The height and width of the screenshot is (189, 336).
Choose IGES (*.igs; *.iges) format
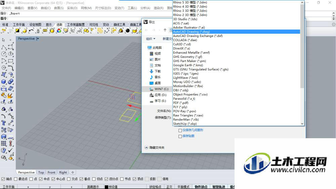pos(236,74)
